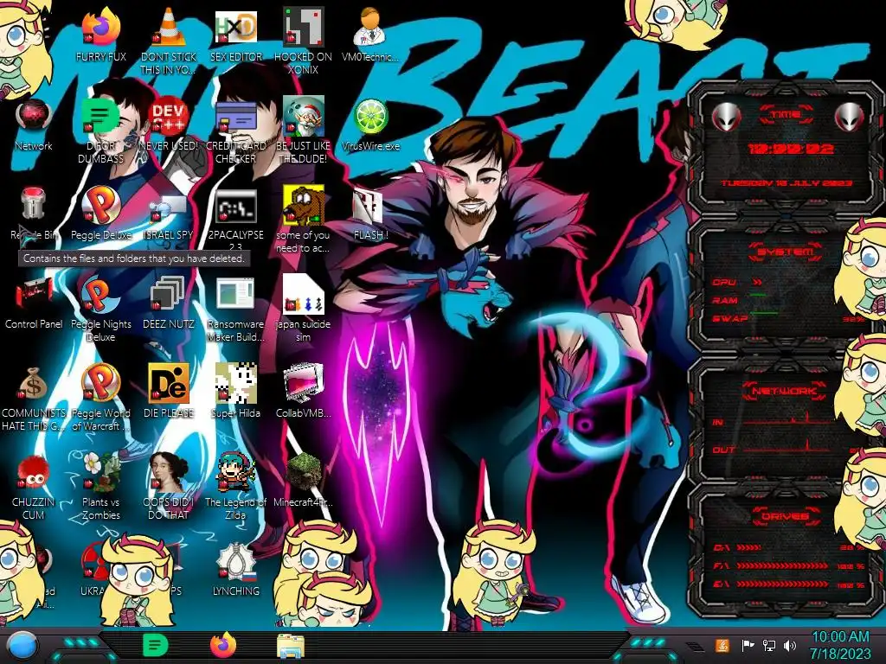Open the 2PACALYPSE 2.3 console icon

point(235,207)
